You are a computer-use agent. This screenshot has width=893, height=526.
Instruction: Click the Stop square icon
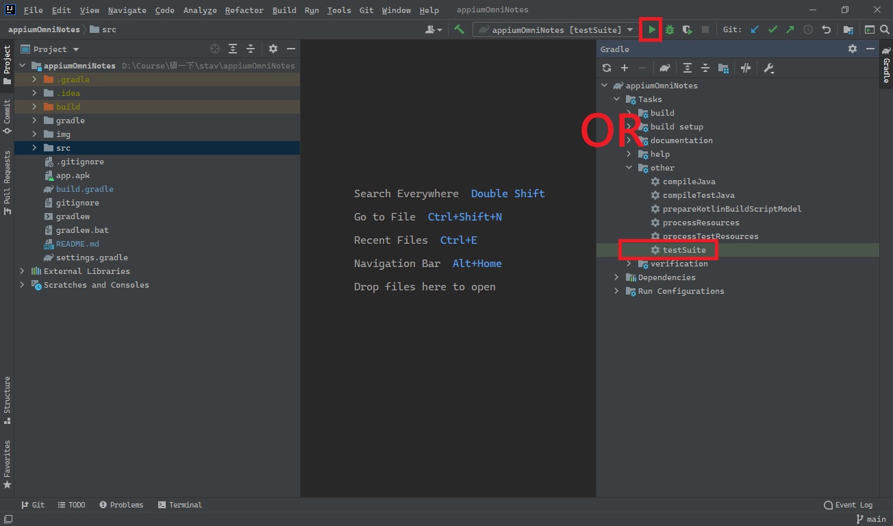coord(705,29)
